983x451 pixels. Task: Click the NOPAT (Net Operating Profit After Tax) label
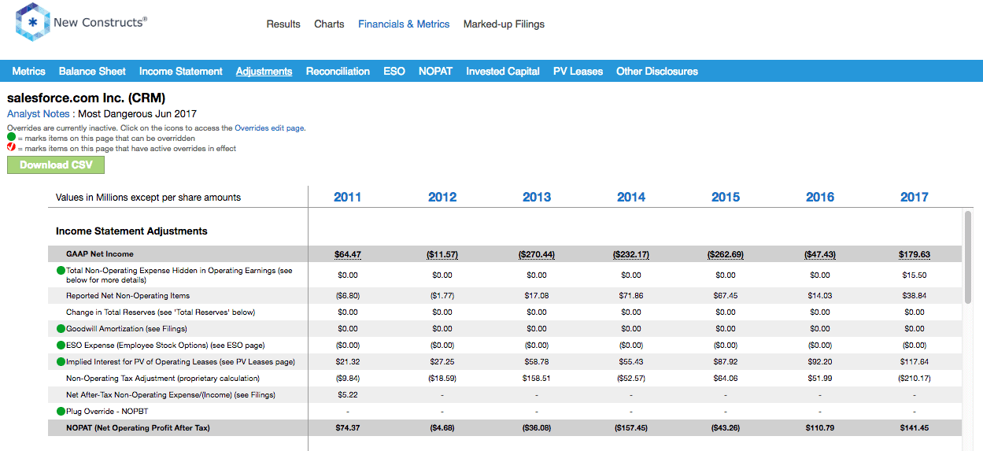point(138,428)
